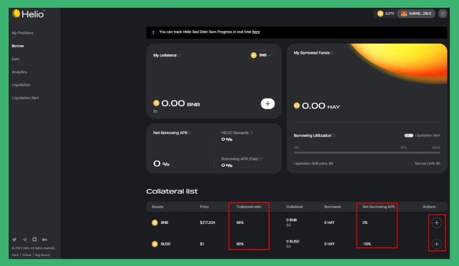This screenshot has width=459, height=266.
Task: Click the HAY coin icon beside 0.00 HAY
Action: point(297,105)
